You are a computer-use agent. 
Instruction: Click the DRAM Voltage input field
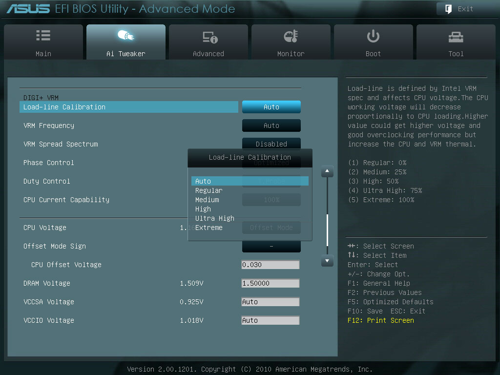[x=271, y=283]
